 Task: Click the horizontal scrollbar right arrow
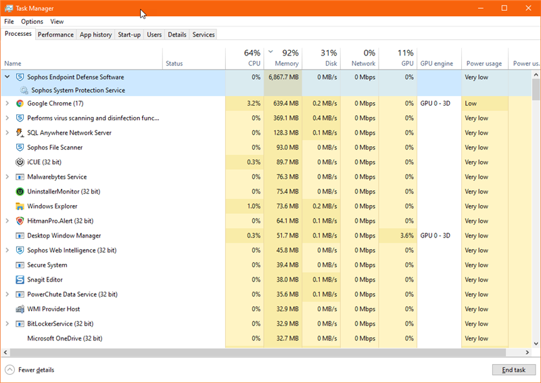(527, 353)
